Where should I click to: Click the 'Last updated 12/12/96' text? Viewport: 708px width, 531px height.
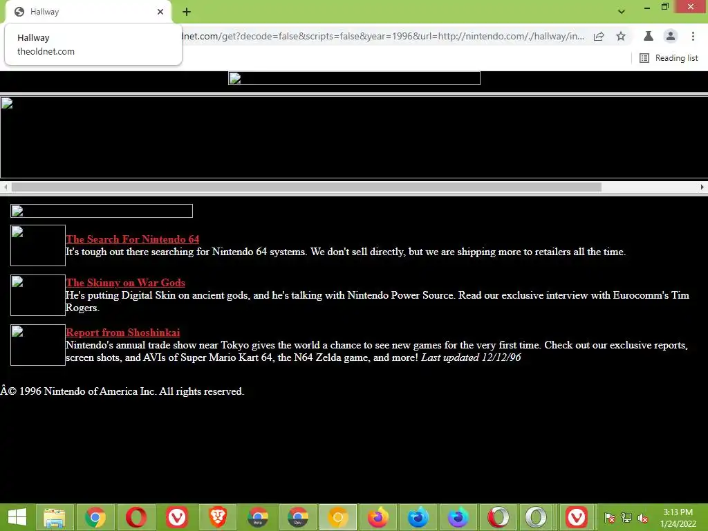471,357
